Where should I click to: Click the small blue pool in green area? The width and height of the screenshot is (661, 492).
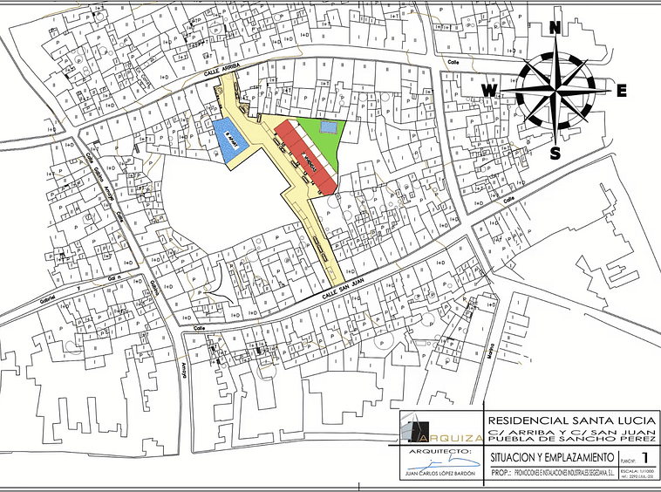click(x=328, y=128)
